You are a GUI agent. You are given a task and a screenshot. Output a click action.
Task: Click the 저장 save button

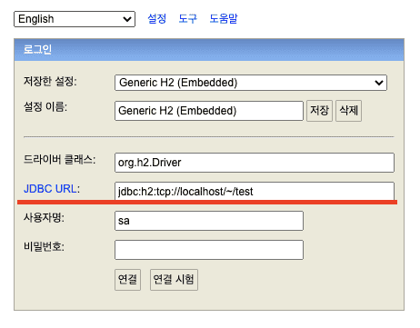tap(319, 111)
